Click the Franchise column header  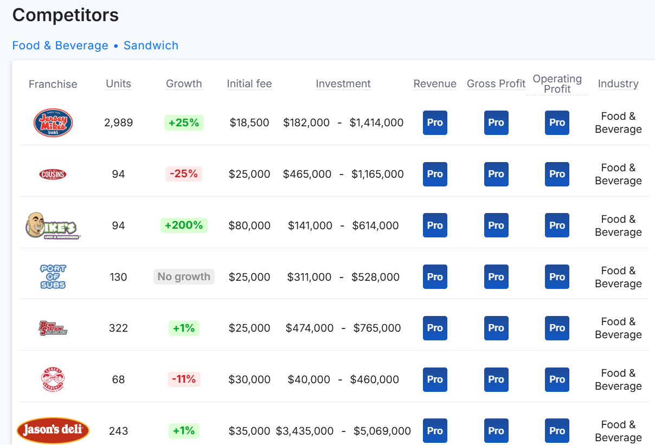tap(53, 84)
